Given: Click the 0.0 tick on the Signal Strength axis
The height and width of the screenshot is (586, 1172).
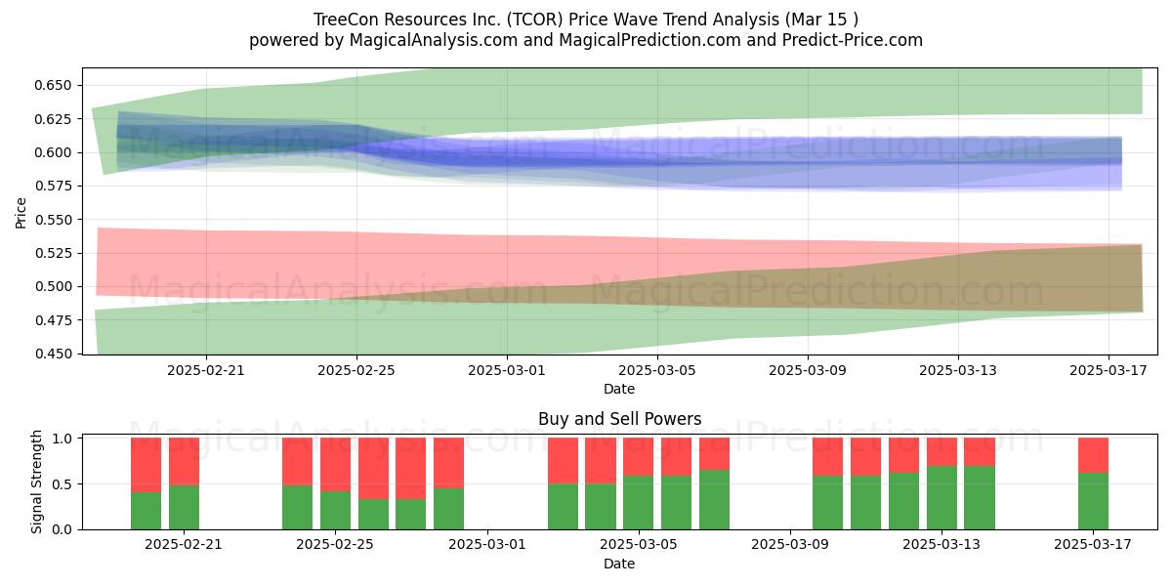Looking at the screenshot, I should tap(63, 529).
